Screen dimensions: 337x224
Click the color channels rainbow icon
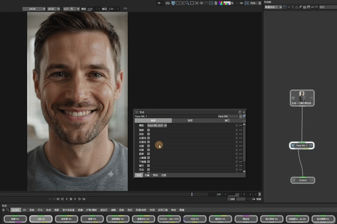(221, 3)
